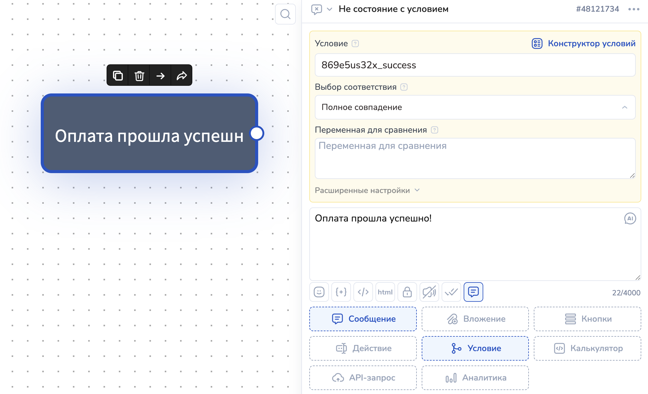
Task: Open the canvas search magnifier
Action: pos(285,14)
